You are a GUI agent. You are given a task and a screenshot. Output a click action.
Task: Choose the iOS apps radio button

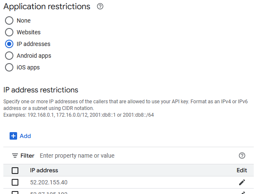tap(9, 67)
